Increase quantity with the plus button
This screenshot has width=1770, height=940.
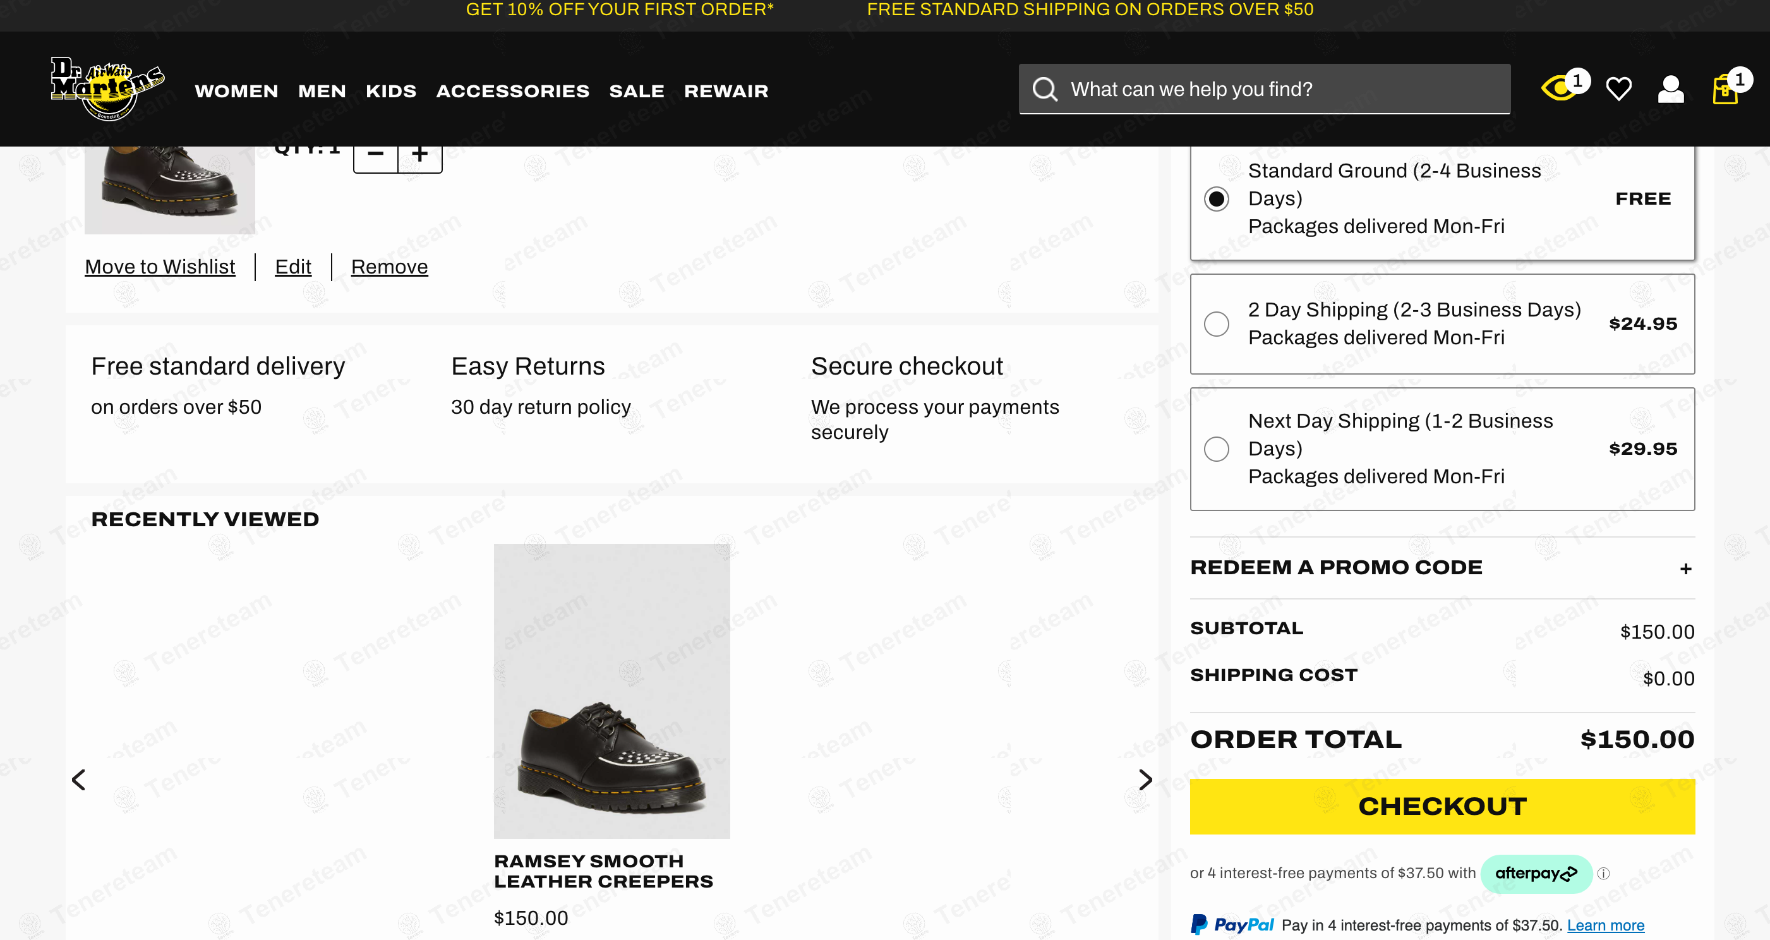420,155
